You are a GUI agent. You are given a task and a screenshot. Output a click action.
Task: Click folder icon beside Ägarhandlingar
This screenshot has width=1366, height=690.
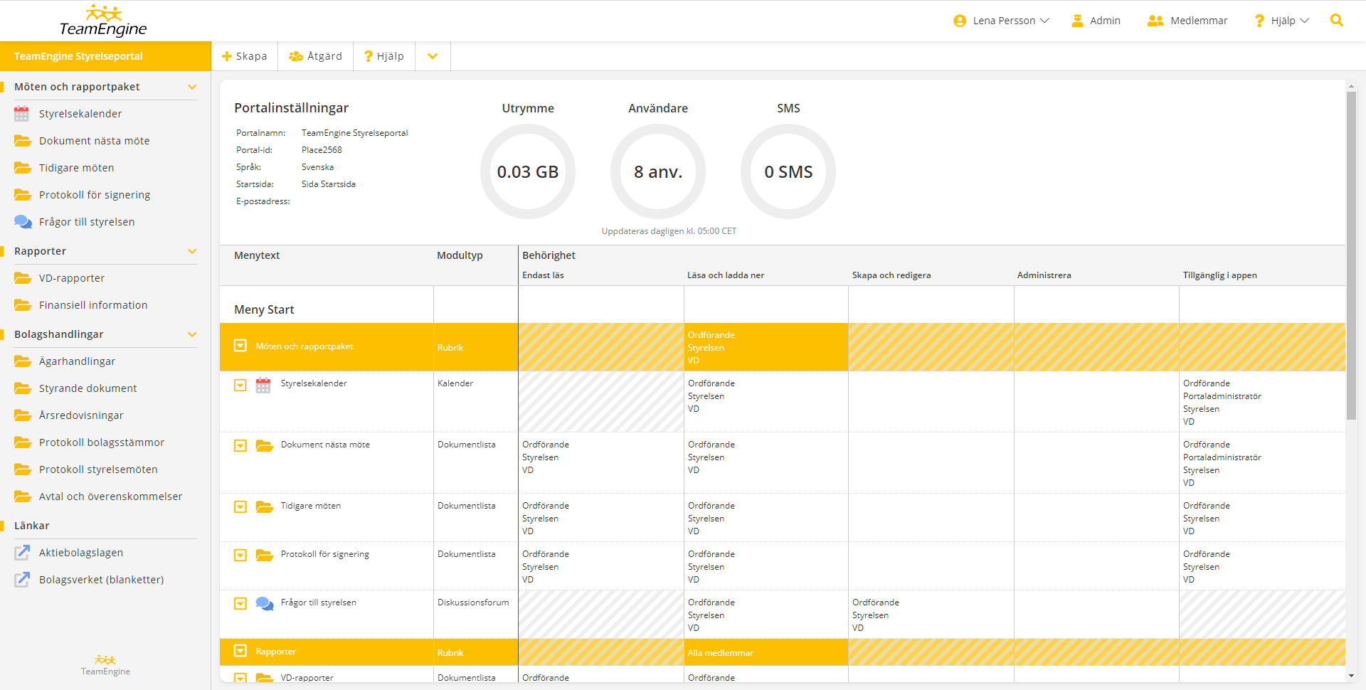point(23,361)
